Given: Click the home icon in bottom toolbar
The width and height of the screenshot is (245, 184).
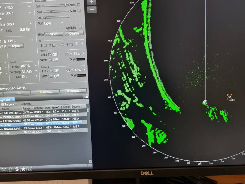Looking at the screenshot, I should click(10, 169).
